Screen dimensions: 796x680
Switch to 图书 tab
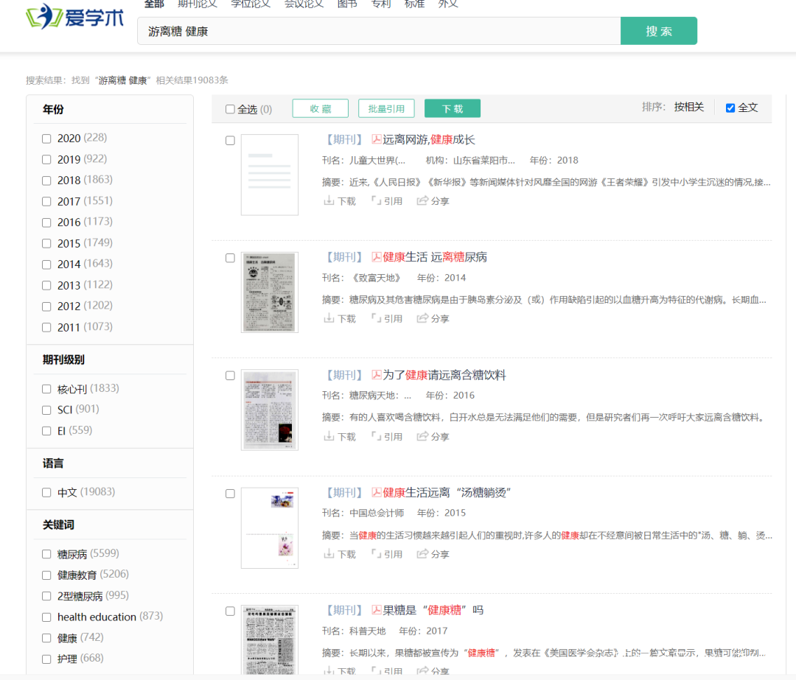347,4
